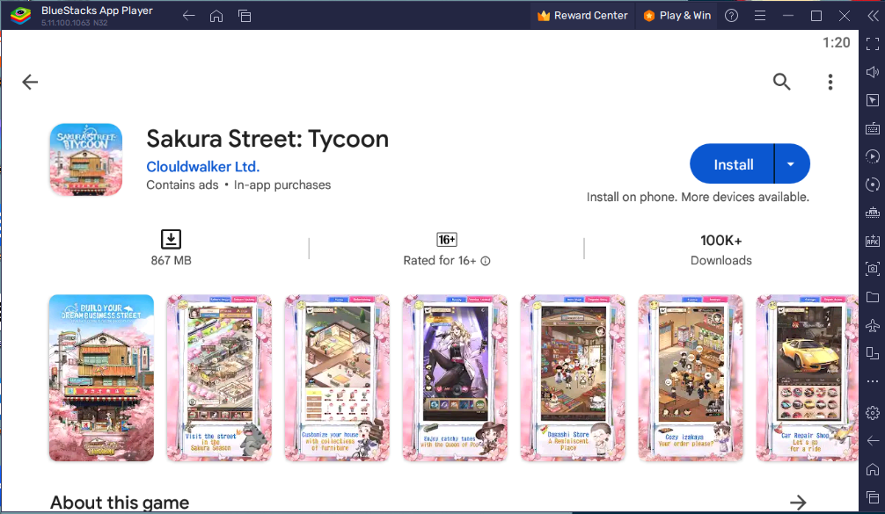This screenshot has width=885, height=514.
Task: Open the Reward Center
Action: click(x=582, y=16)
